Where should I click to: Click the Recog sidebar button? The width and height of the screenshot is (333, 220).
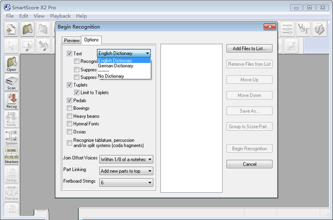[12, 101]
